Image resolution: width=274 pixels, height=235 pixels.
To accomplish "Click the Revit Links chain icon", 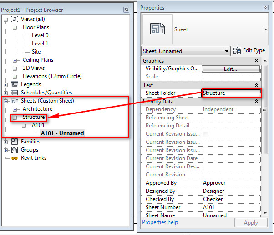I will [15, 158].
